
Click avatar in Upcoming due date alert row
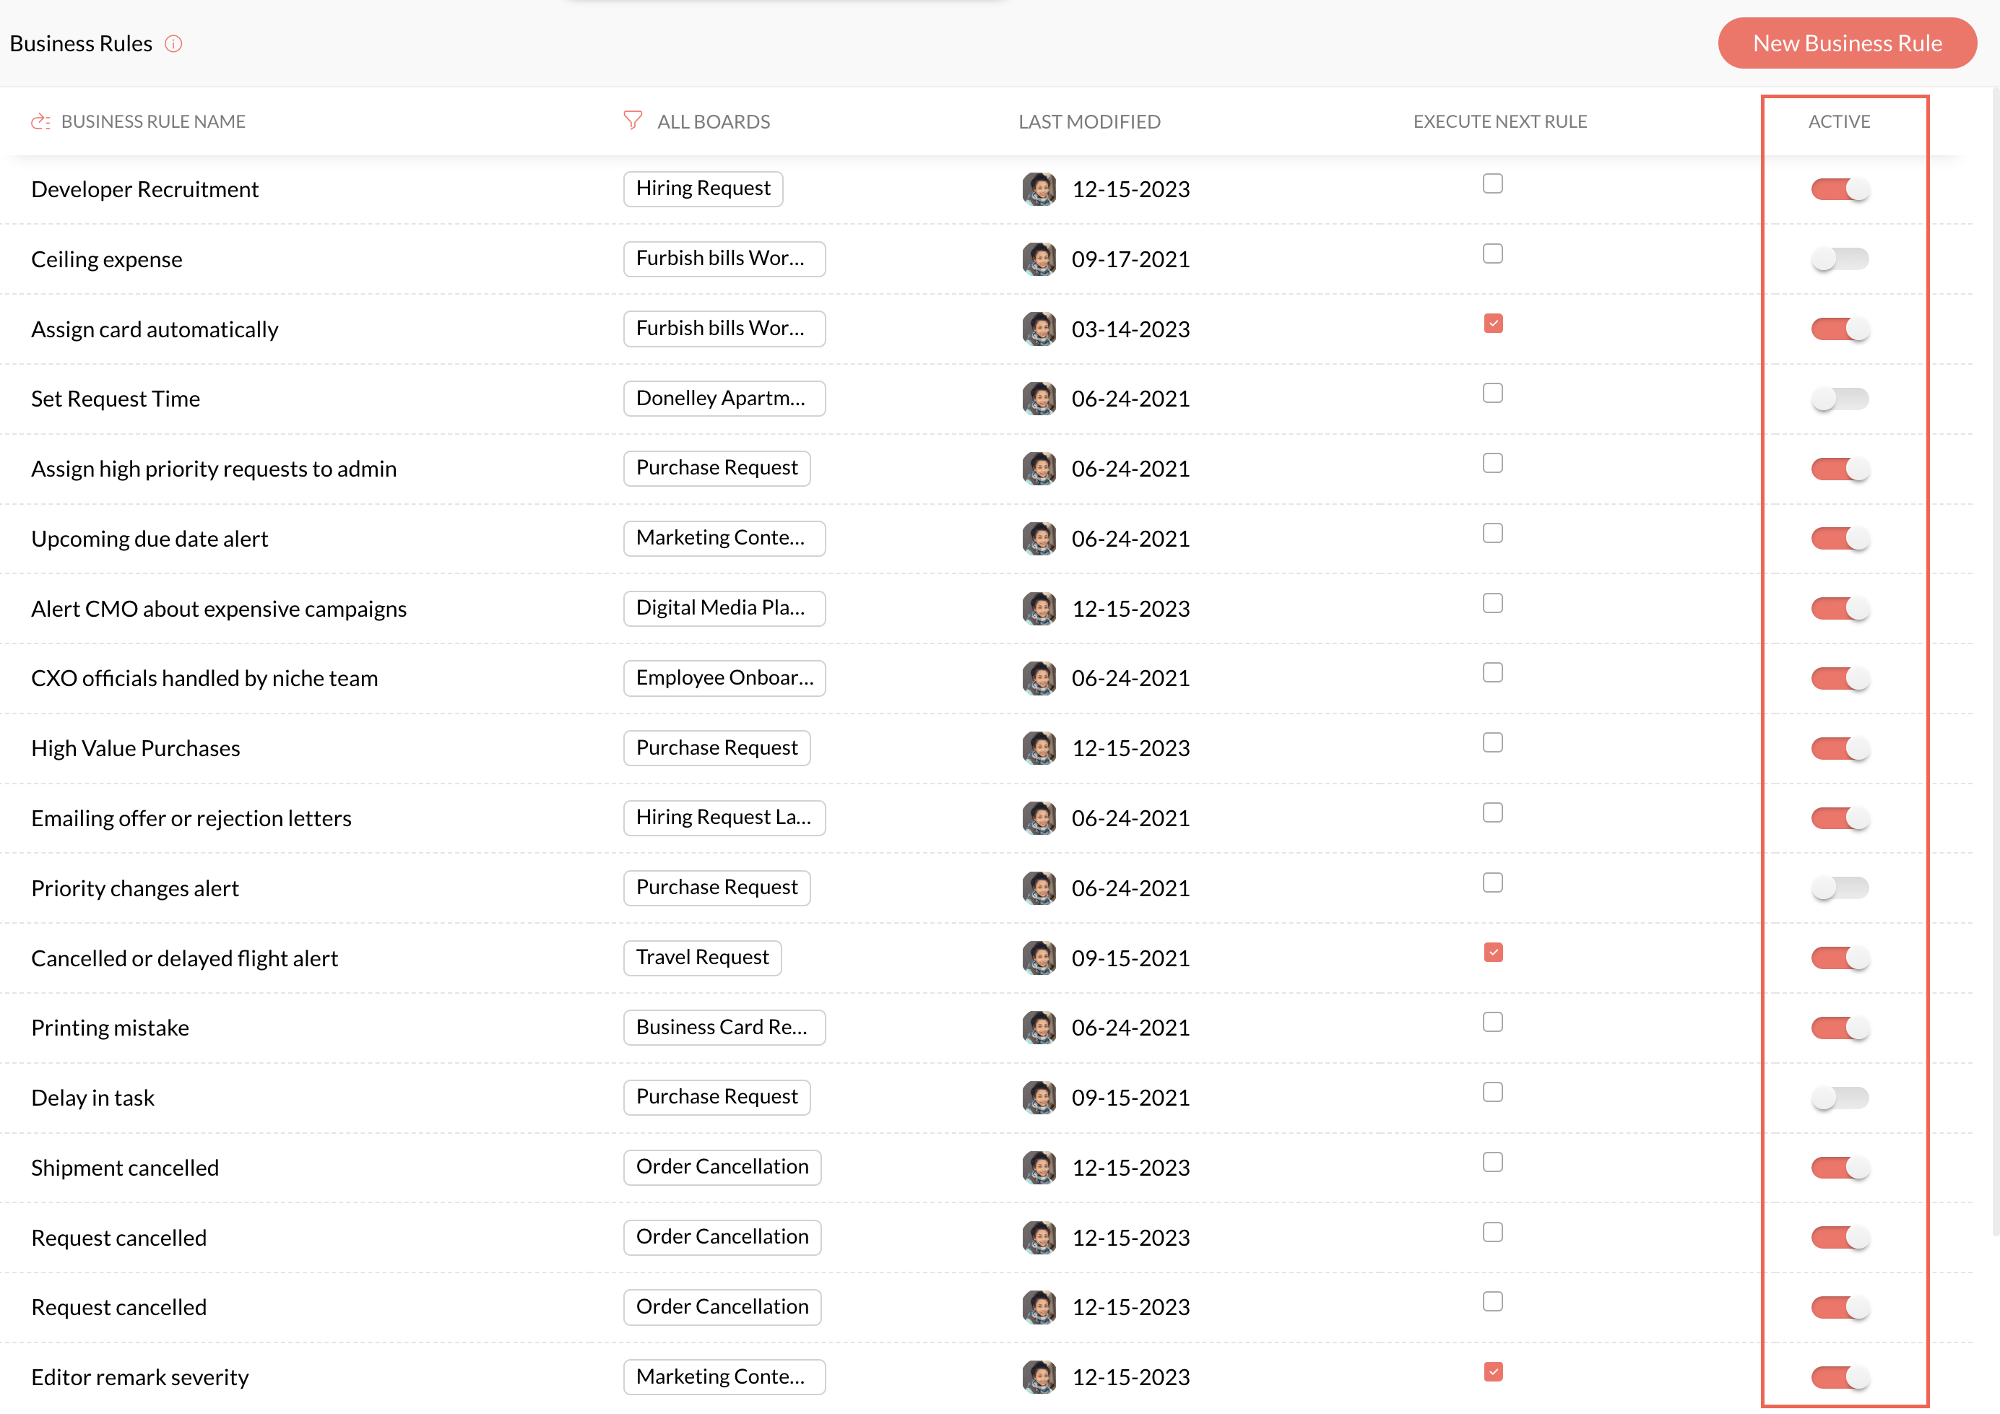tap(1039, 539)
